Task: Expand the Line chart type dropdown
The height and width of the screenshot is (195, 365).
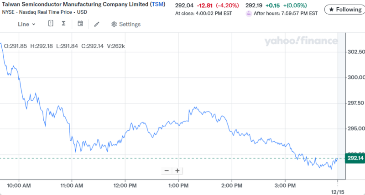Action: coord(26,24)
